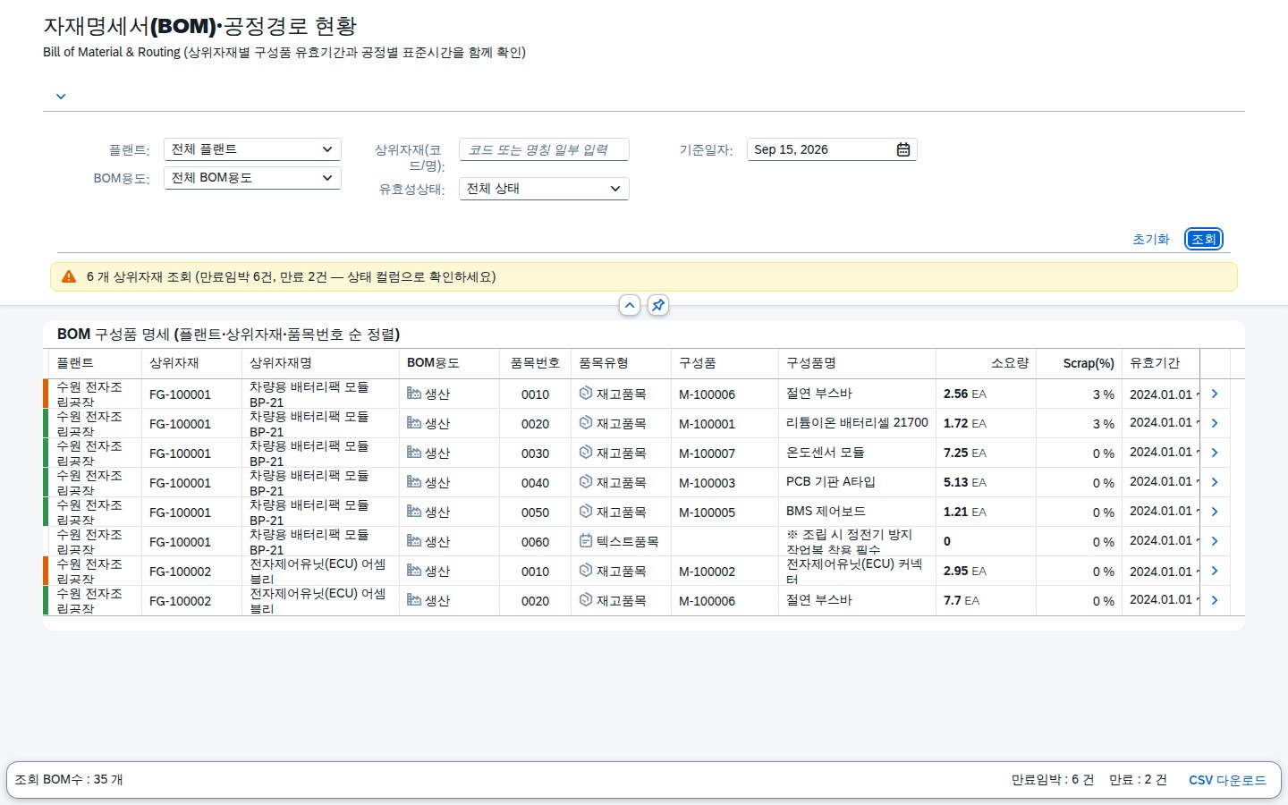Open details arrow for PCB 기판 A타입 row
The width and height of the screenshot is (1288, 805).
pos(1215,482)
